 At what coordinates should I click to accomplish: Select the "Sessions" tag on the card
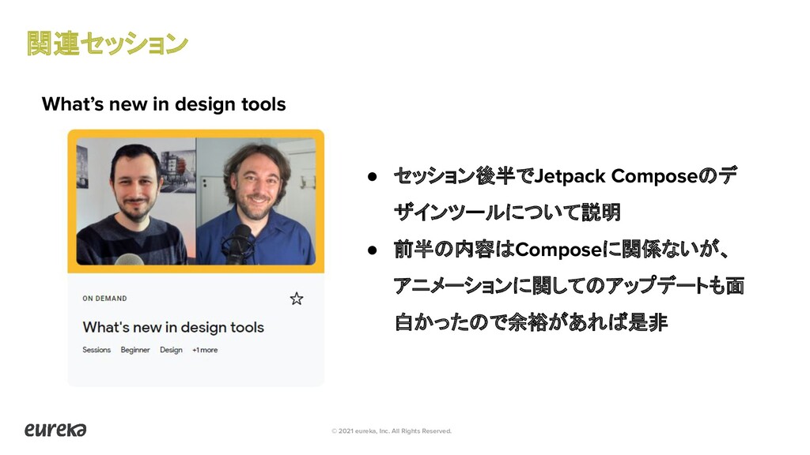(x=97, y=350)
